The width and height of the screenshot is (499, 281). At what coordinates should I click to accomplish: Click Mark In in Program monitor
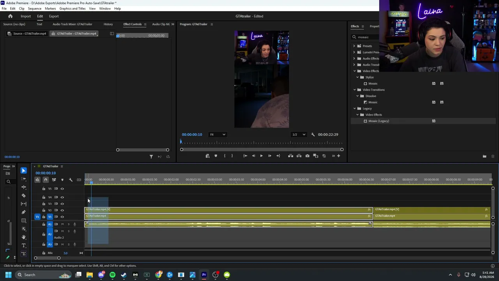pyautogui.click(x=225, y=156)
